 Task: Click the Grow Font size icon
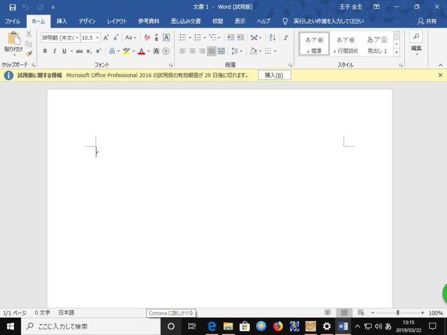[106, 38]
